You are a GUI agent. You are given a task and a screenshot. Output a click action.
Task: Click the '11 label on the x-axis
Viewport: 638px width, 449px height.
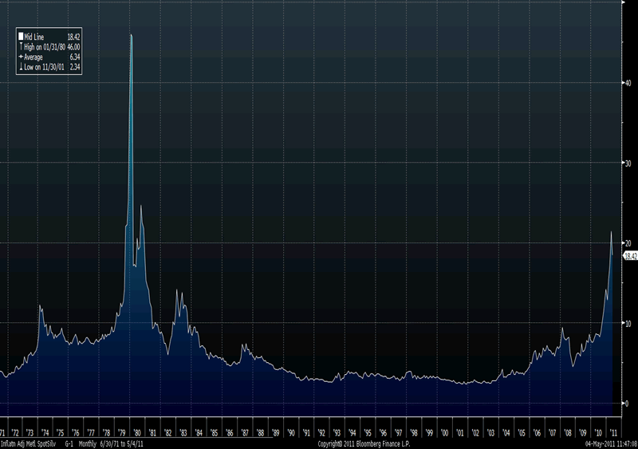coord(613,432)
